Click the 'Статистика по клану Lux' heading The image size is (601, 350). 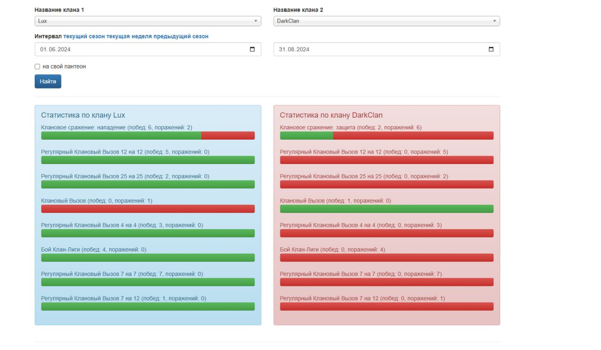(x=83, y=115)
